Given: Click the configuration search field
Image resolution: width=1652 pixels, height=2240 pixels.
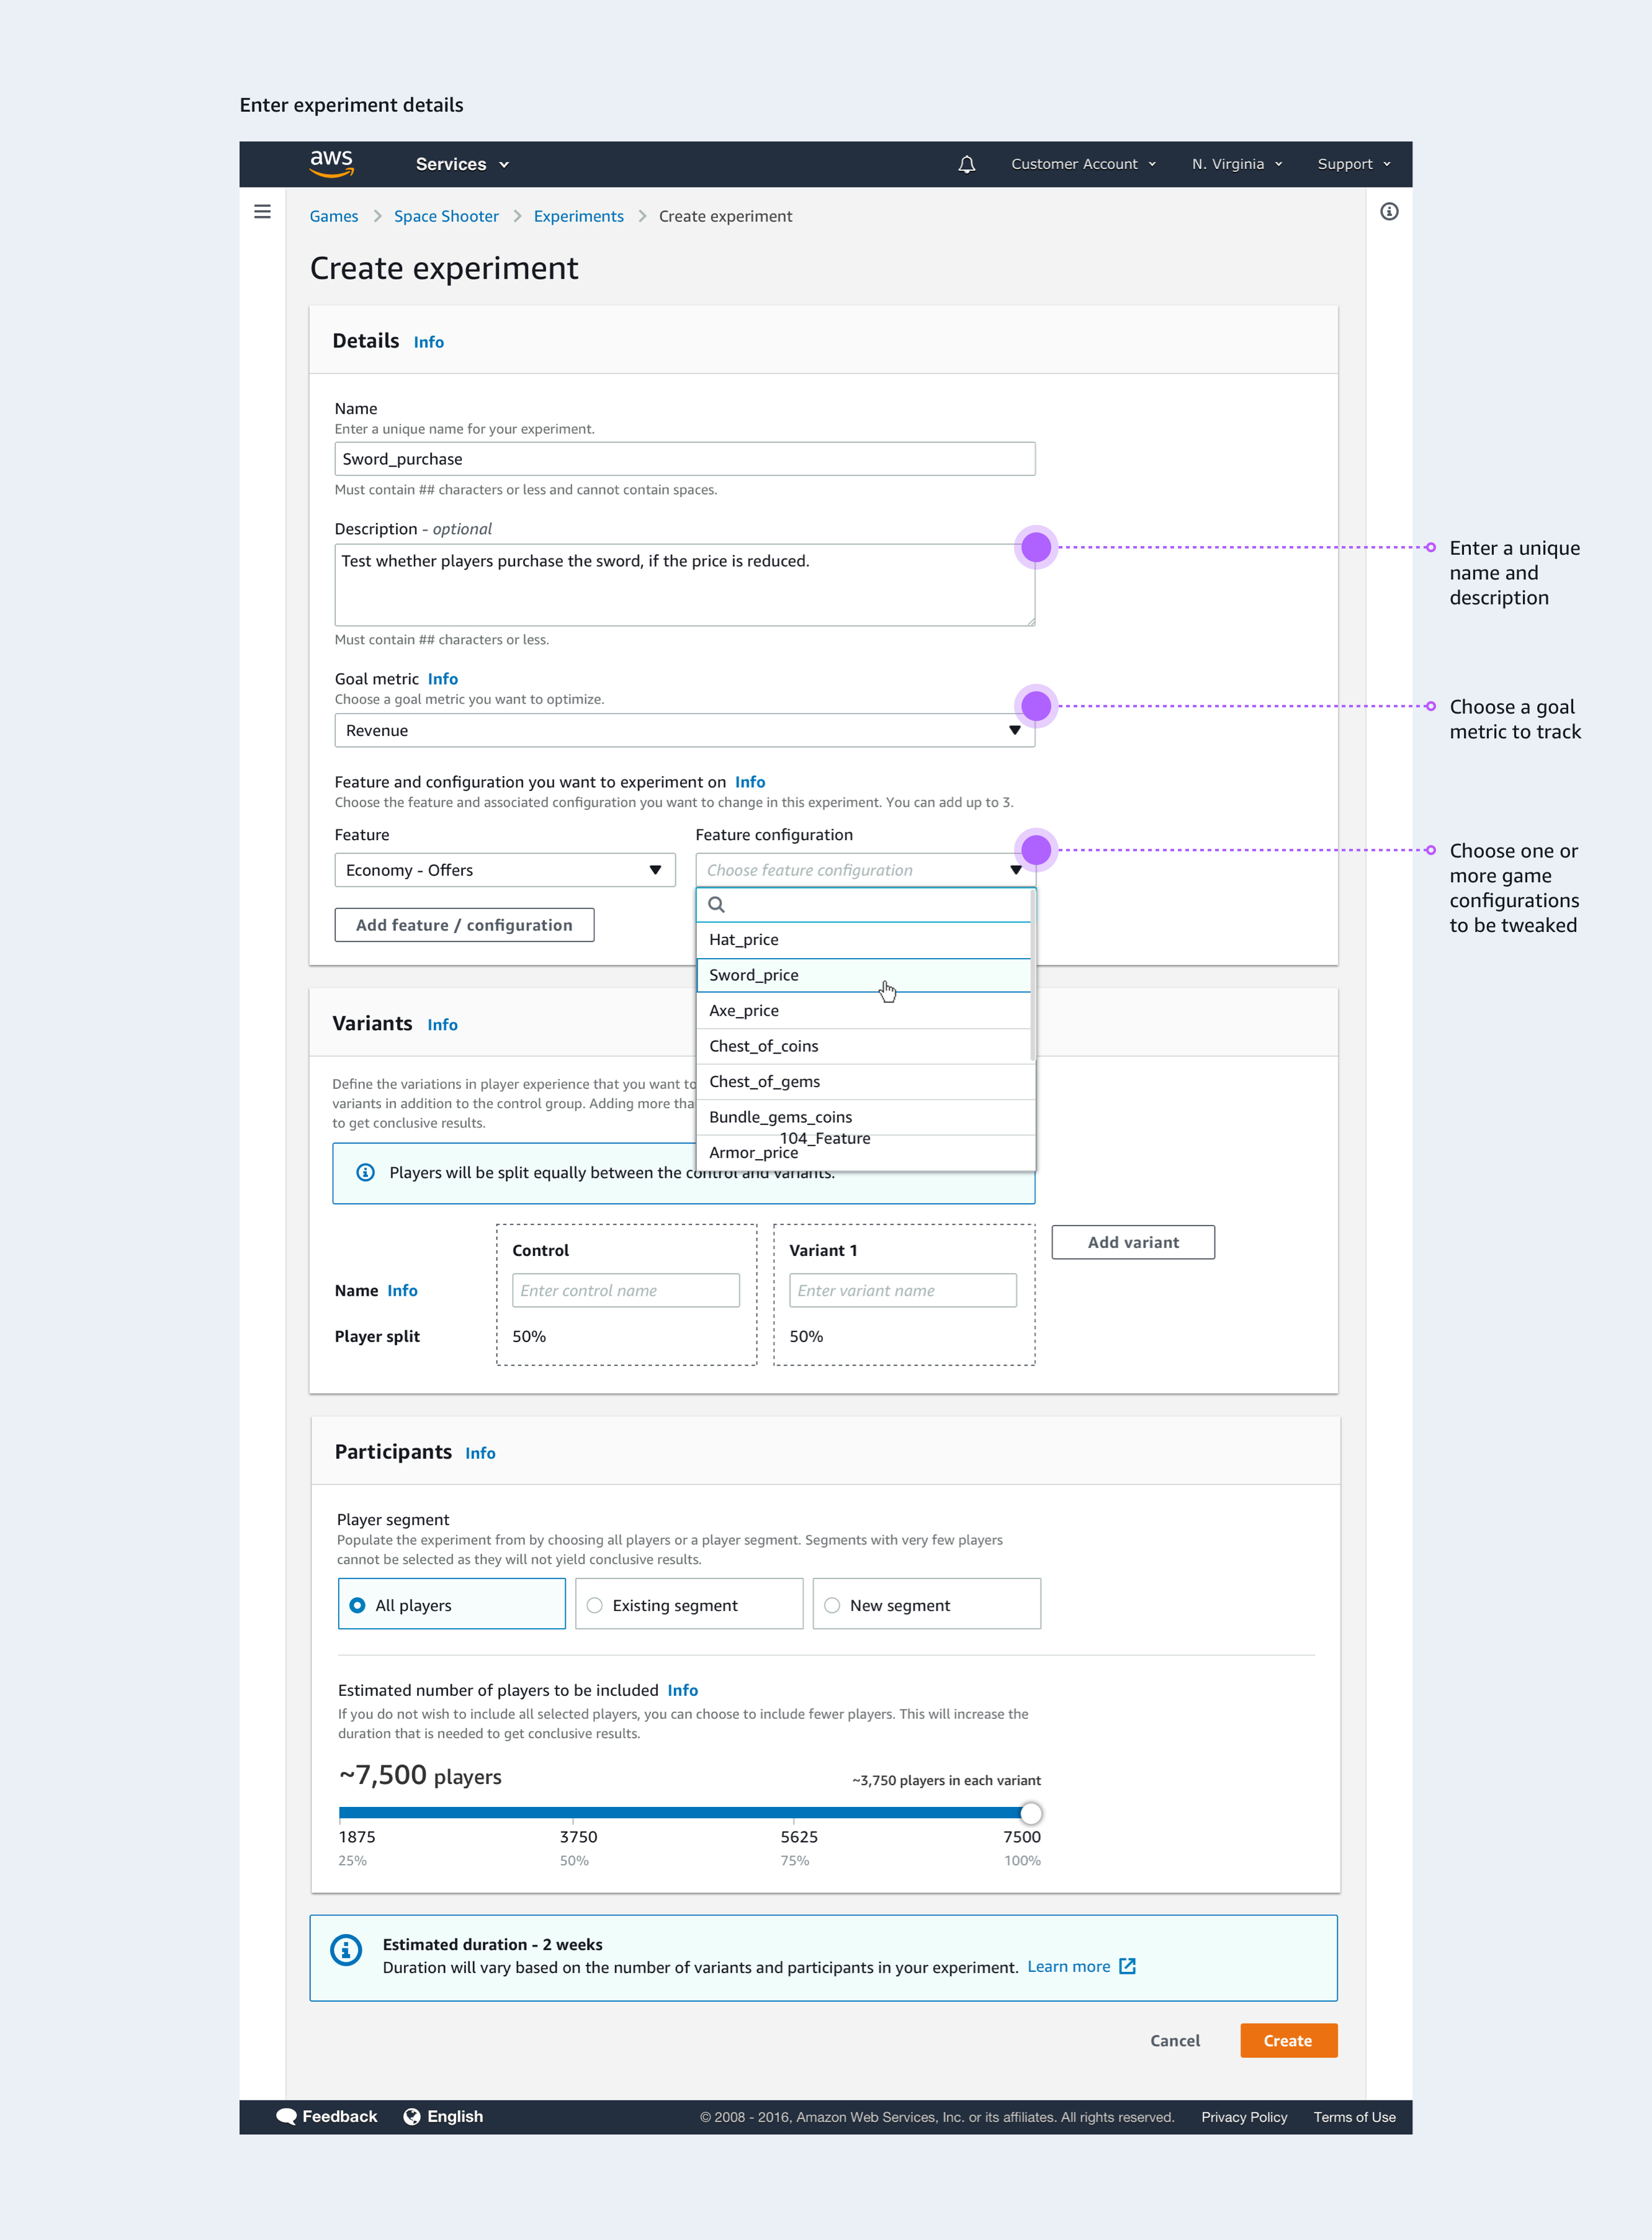Looking at the screenshot, I should tap(864, 905).
